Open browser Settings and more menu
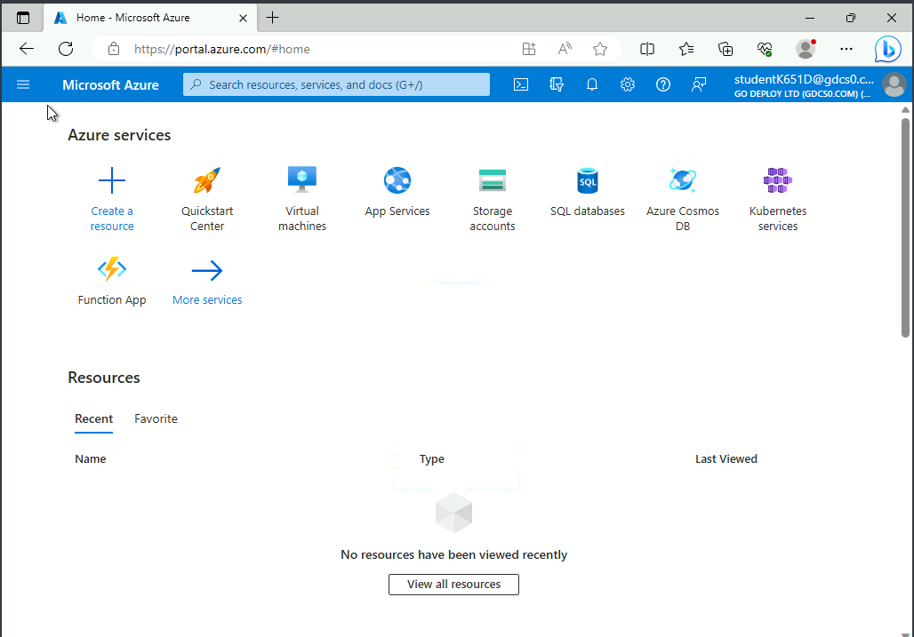914x637 pixels. (x=846, y=49)
